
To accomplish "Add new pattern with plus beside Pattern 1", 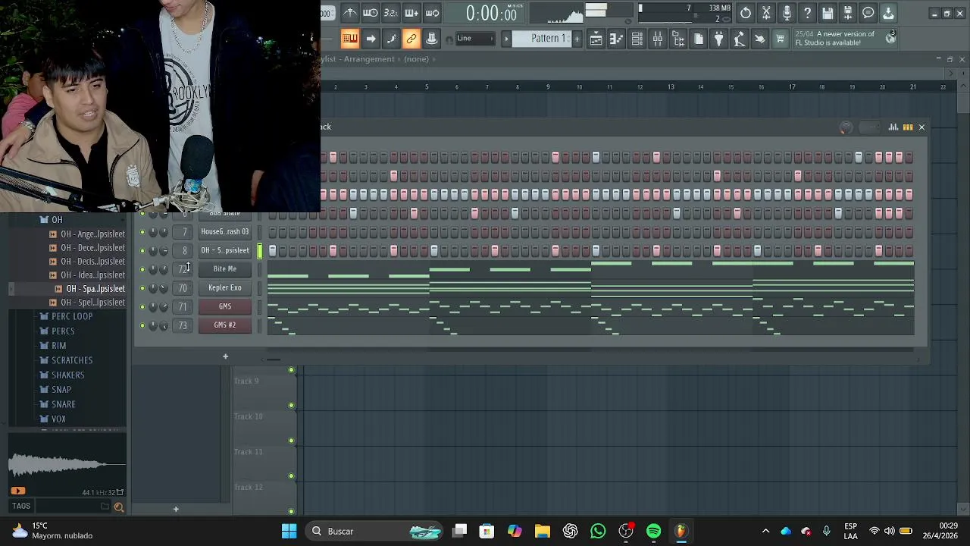I will coord(577,39).
